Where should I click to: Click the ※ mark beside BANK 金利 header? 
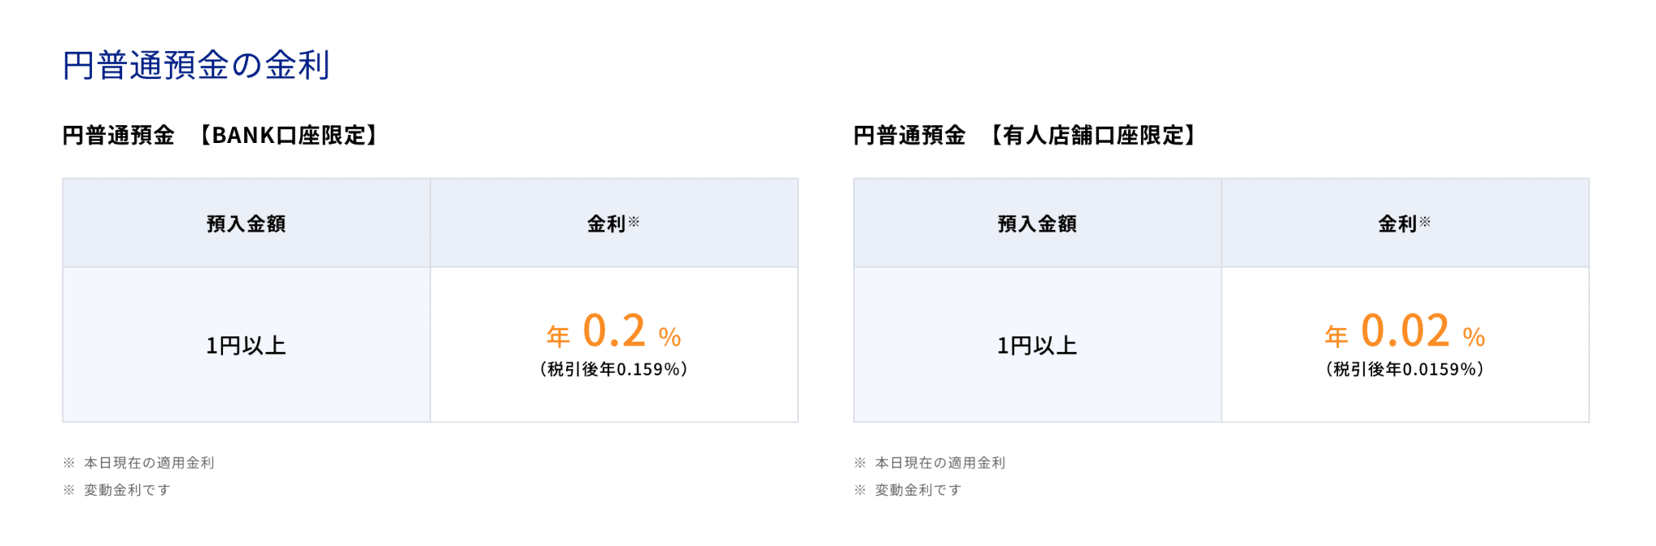(634, 221)
